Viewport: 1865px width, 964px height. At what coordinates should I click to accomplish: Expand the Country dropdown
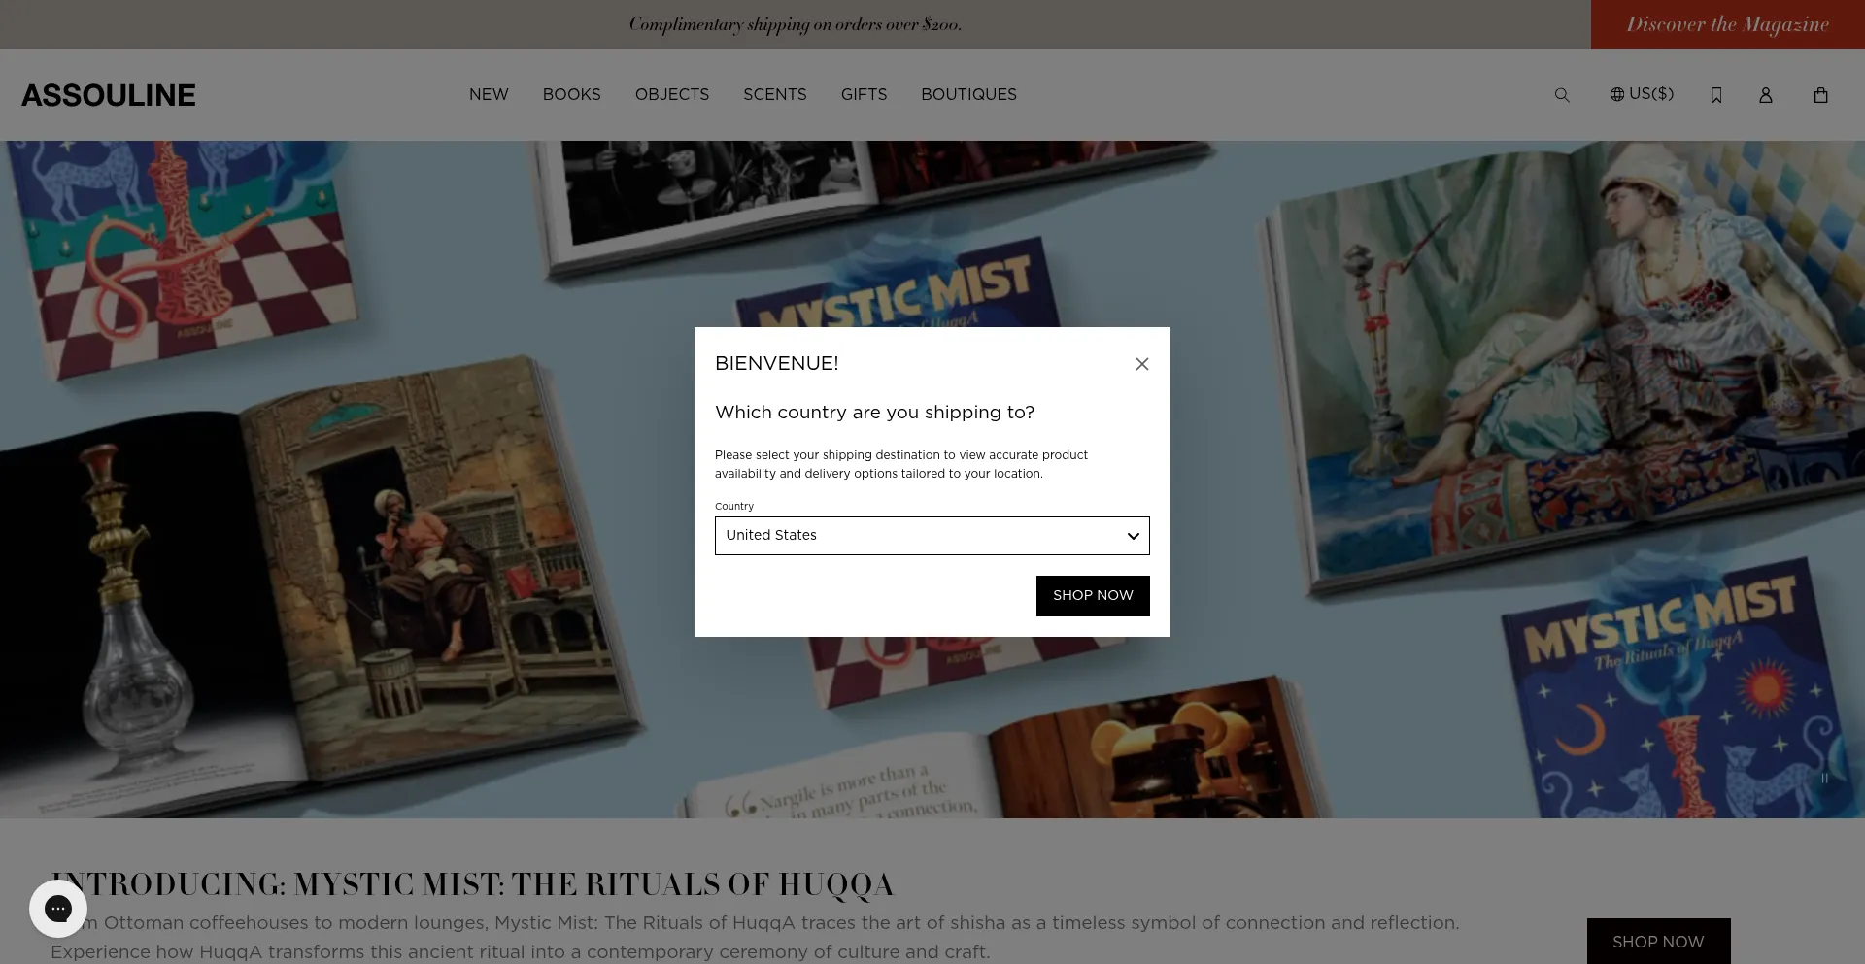point(932,536)
